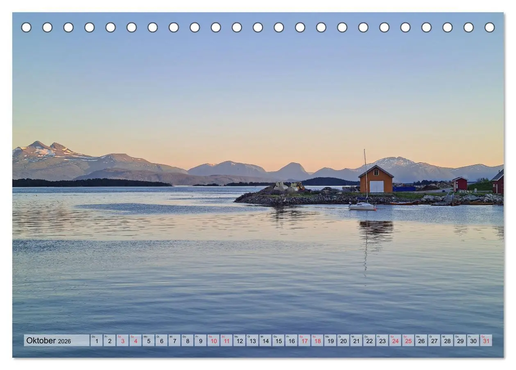This screenshot has width=516, height=370.
Task: Select red Sunday 25 cell
Action: pos(408,341)
